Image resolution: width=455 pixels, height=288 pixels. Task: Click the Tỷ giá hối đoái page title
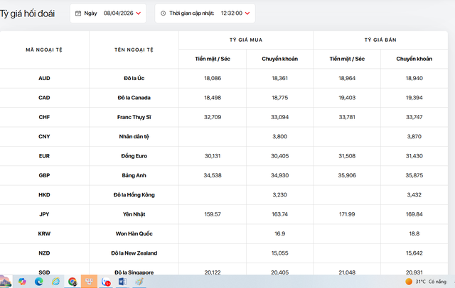coord(27,13)
